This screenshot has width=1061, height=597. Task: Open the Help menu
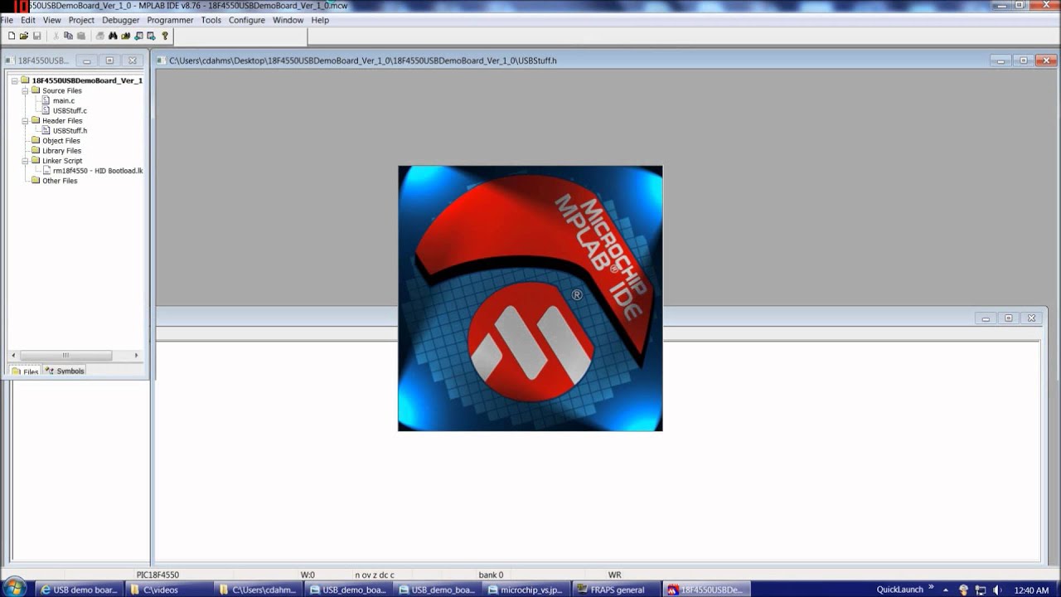click(320, 20)
